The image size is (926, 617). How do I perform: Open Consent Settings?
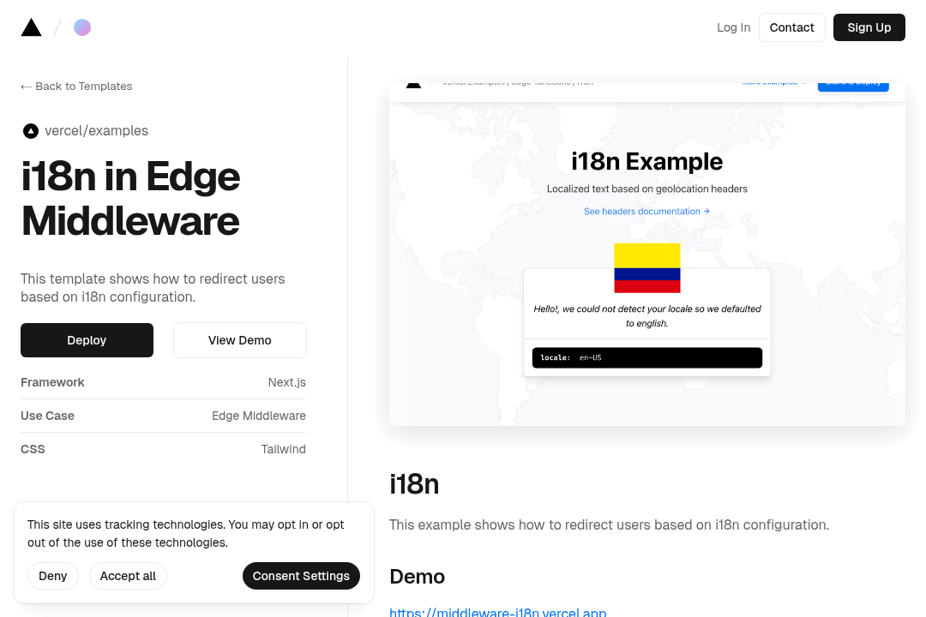(x=301, y=576)
